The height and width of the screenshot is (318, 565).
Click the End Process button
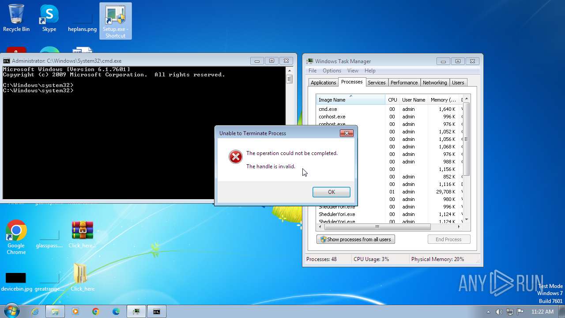pos(448,239)
